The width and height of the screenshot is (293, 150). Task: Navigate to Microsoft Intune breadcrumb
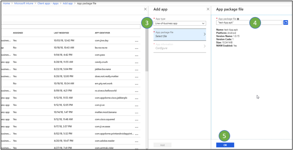24,3
